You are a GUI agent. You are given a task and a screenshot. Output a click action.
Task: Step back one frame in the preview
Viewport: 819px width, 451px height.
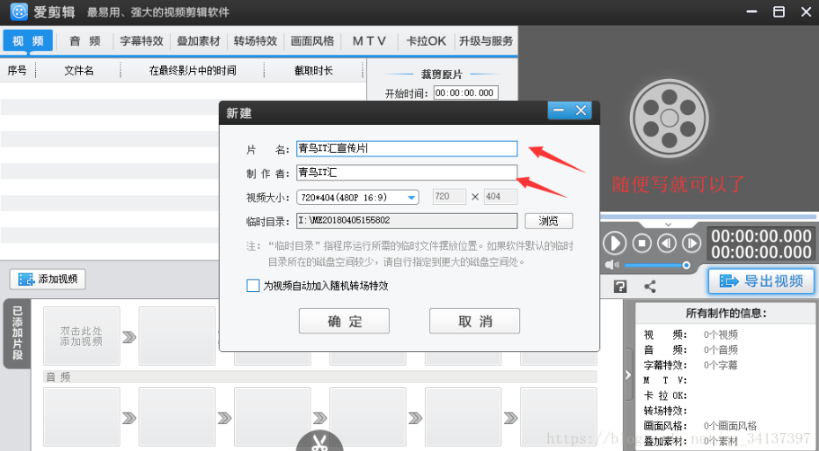pos(667,243)
